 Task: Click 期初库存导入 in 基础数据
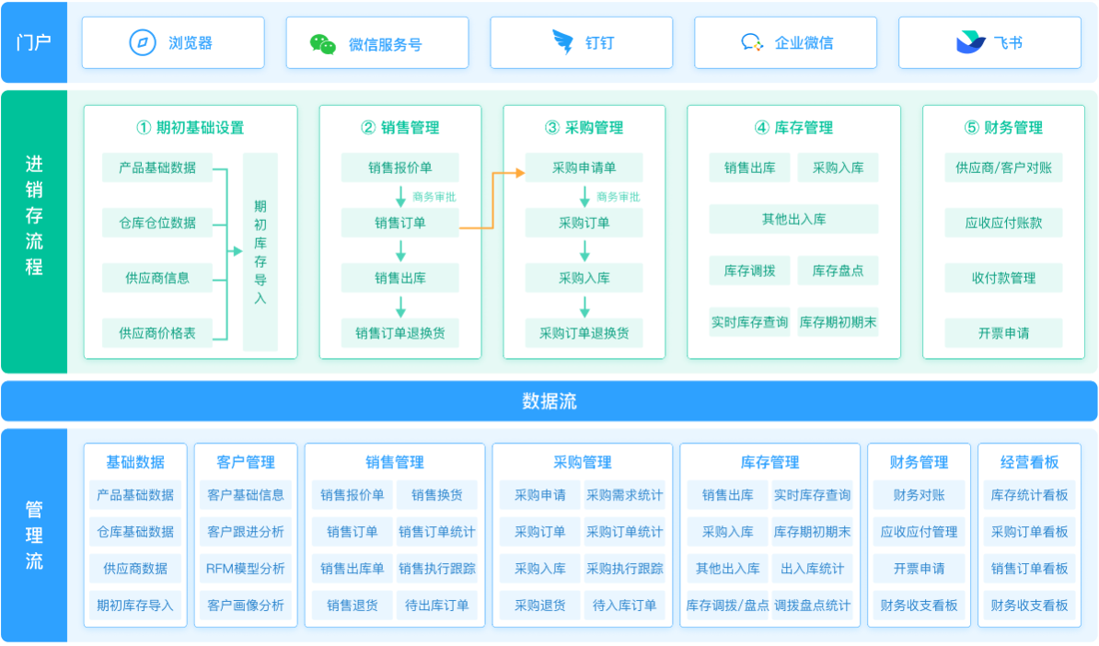coord(134,606)
